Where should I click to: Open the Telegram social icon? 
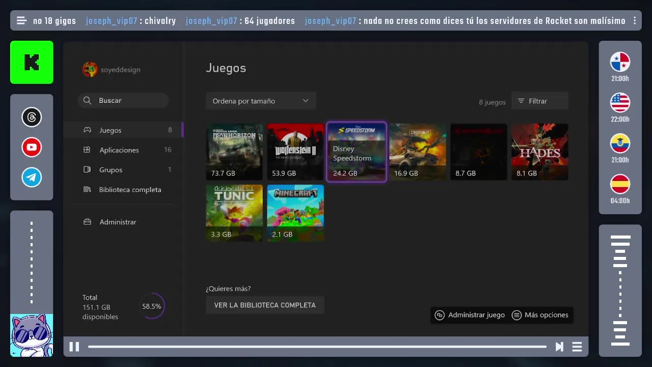tap(32, 177)
